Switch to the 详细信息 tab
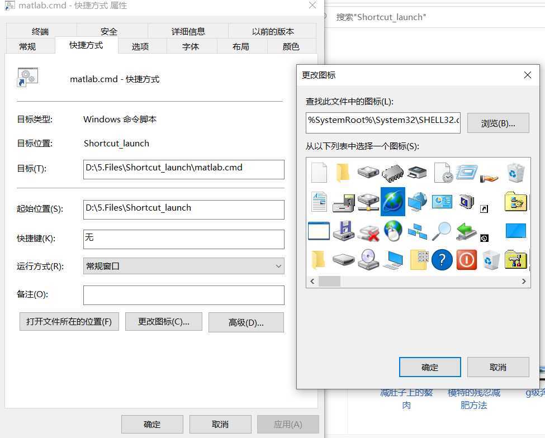545x438 pixels. point(188,32)
